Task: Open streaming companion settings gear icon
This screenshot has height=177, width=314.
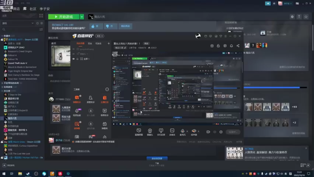Action: (x=221, y=132)
